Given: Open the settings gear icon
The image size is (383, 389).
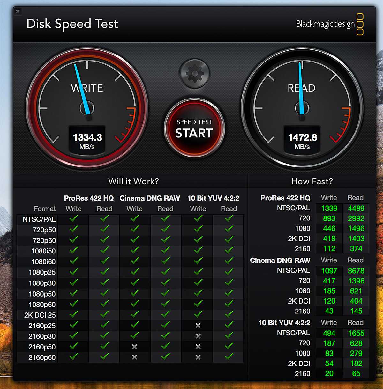Looking at the screenshot, I should click(194, 74).
